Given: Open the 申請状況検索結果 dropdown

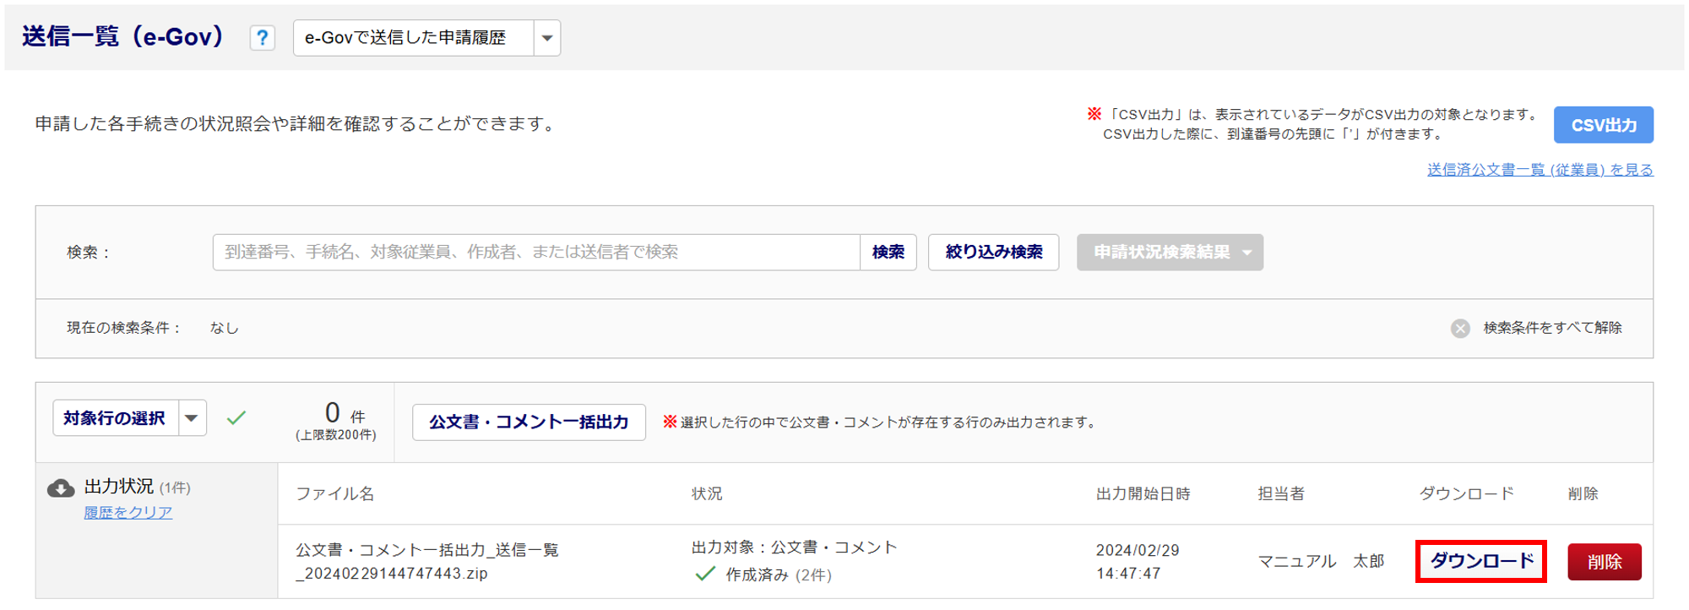Looking at the screenshot, I should (1170, 253).
